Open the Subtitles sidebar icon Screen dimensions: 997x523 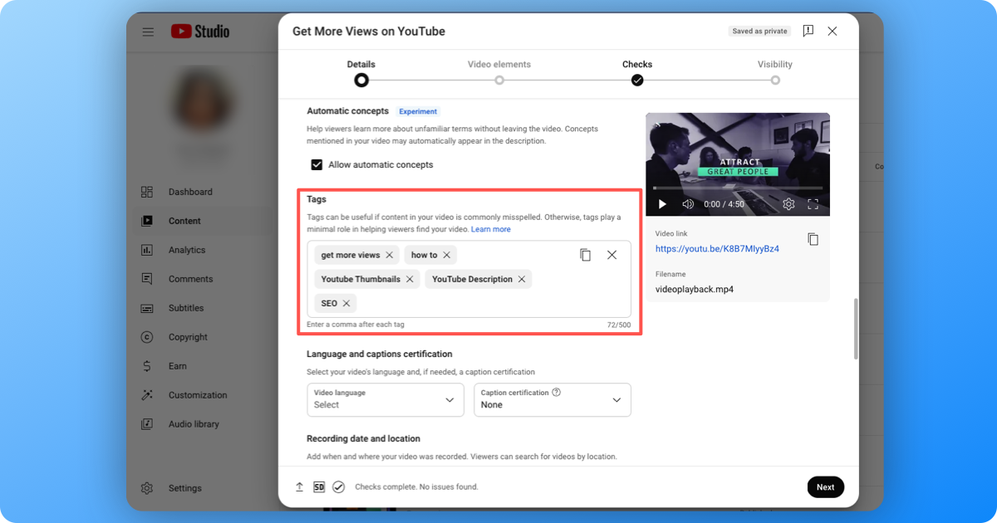click(147, 308)
